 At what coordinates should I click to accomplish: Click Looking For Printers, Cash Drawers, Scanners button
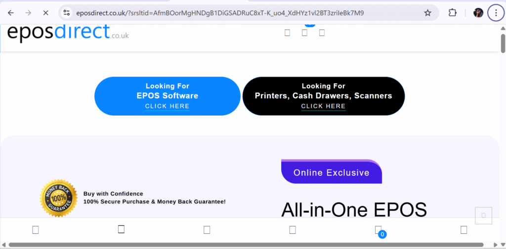pos(323,96)
